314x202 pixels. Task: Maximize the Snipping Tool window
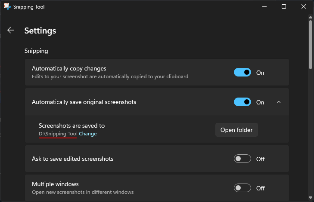284,7
